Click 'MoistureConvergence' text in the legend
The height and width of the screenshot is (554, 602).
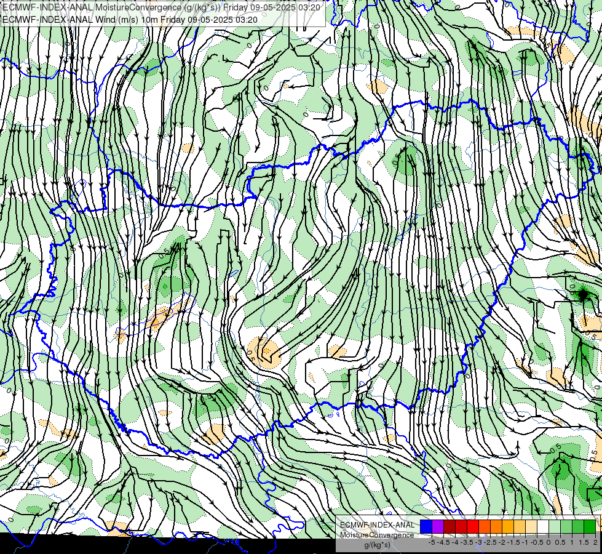point(377,535)
